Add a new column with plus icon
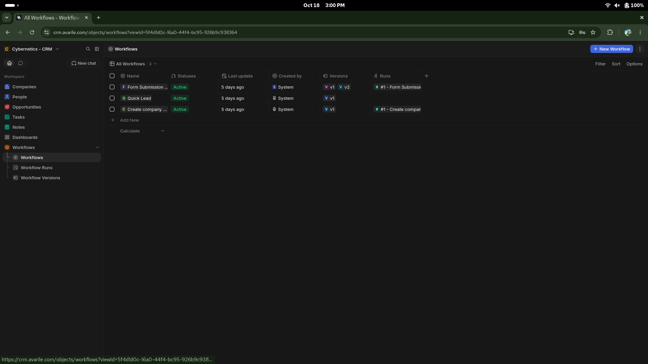The height and width of the screenshot is (364, 648). pyautogui.click(x=427, y=76)
